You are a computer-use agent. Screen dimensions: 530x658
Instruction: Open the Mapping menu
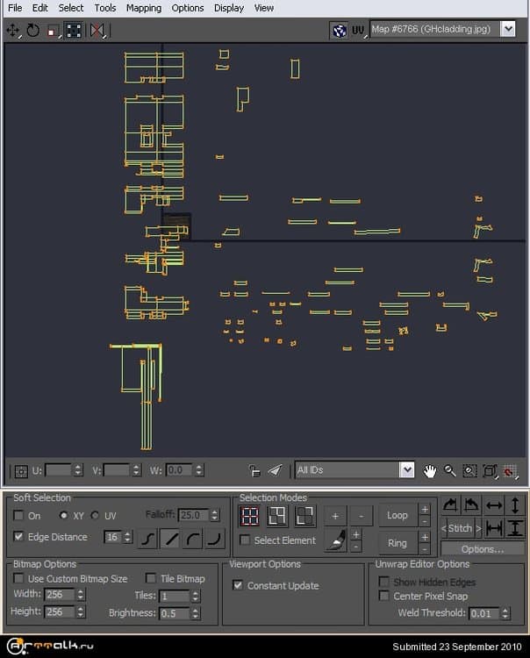143,8
